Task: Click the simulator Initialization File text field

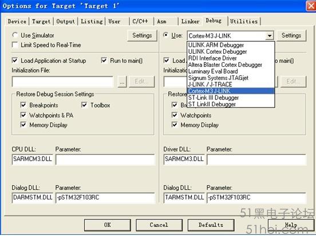Action: (62, 82)
